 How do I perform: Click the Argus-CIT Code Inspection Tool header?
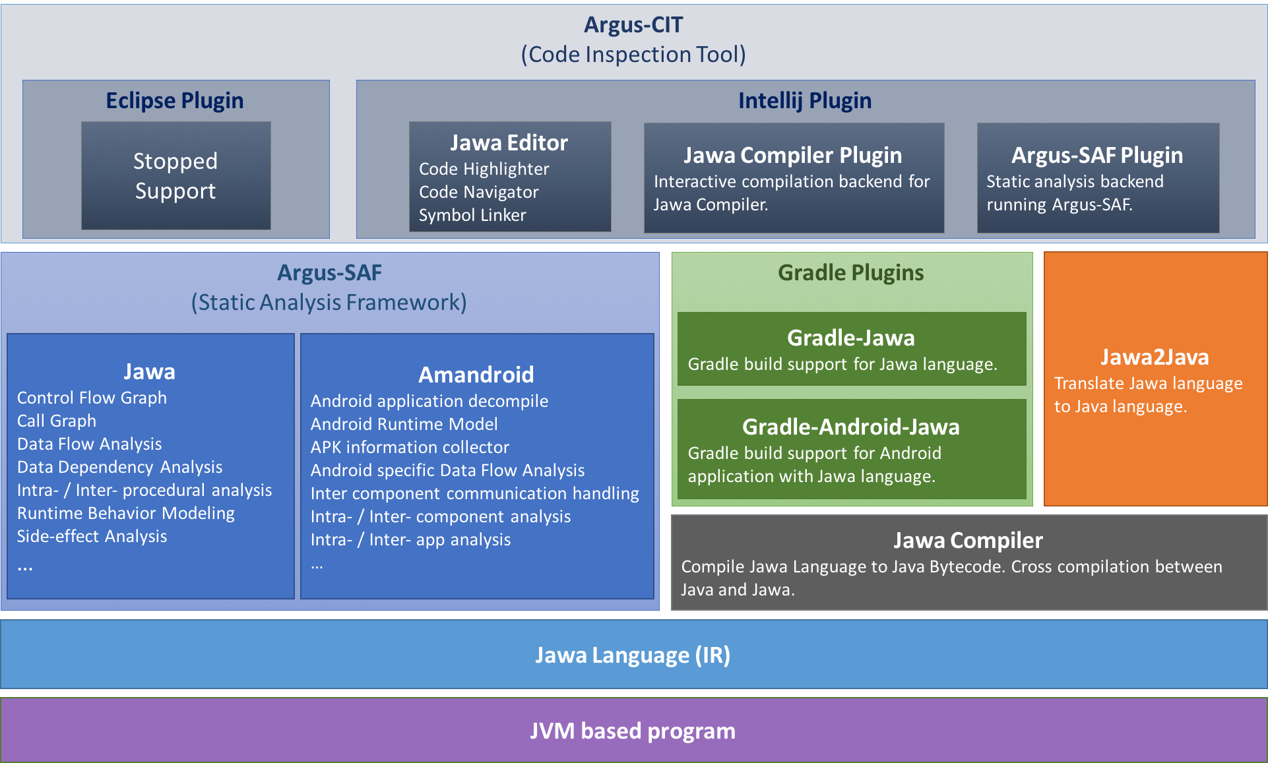click(x=634, y=36)
